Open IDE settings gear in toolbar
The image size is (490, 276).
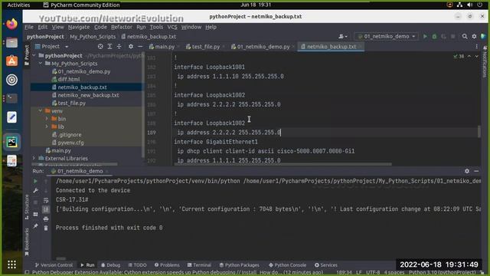tap(474, 37)
